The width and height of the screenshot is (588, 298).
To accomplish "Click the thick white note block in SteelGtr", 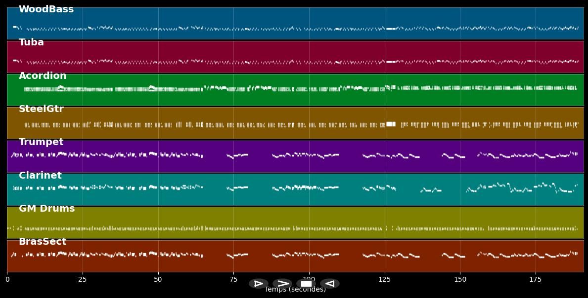I will click(391, 124).
